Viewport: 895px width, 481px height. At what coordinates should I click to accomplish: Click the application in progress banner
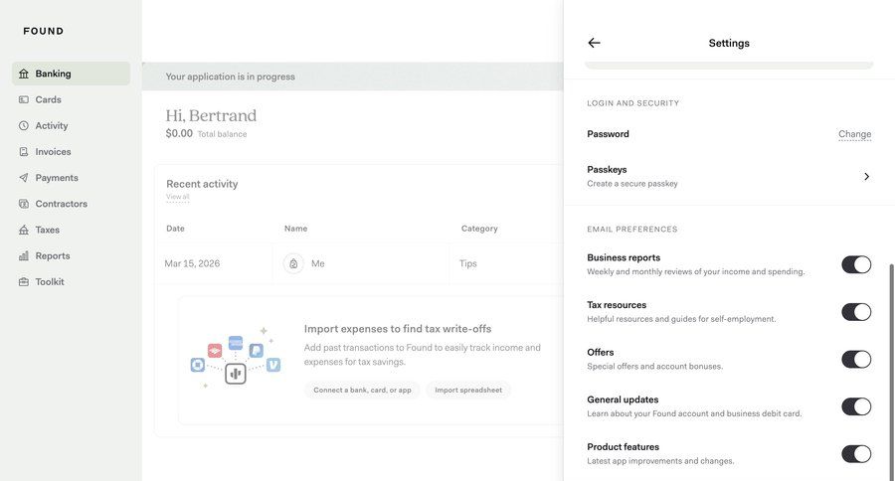pos(352,77)
